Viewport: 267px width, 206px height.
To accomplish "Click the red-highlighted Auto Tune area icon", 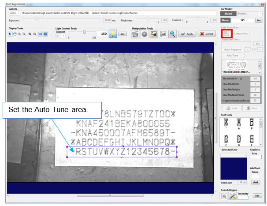I will 225,33.
